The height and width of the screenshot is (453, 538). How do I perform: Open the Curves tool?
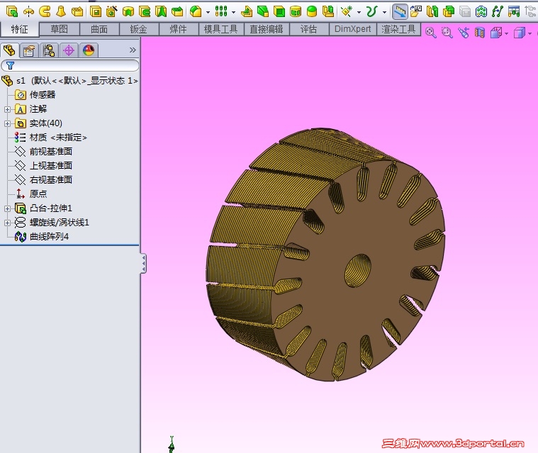(371, 11)
